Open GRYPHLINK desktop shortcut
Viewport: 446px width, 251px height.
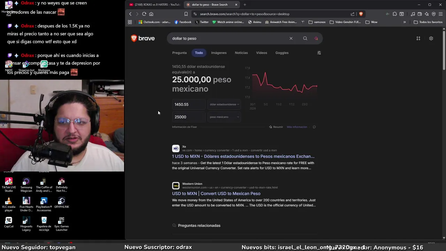62,203
